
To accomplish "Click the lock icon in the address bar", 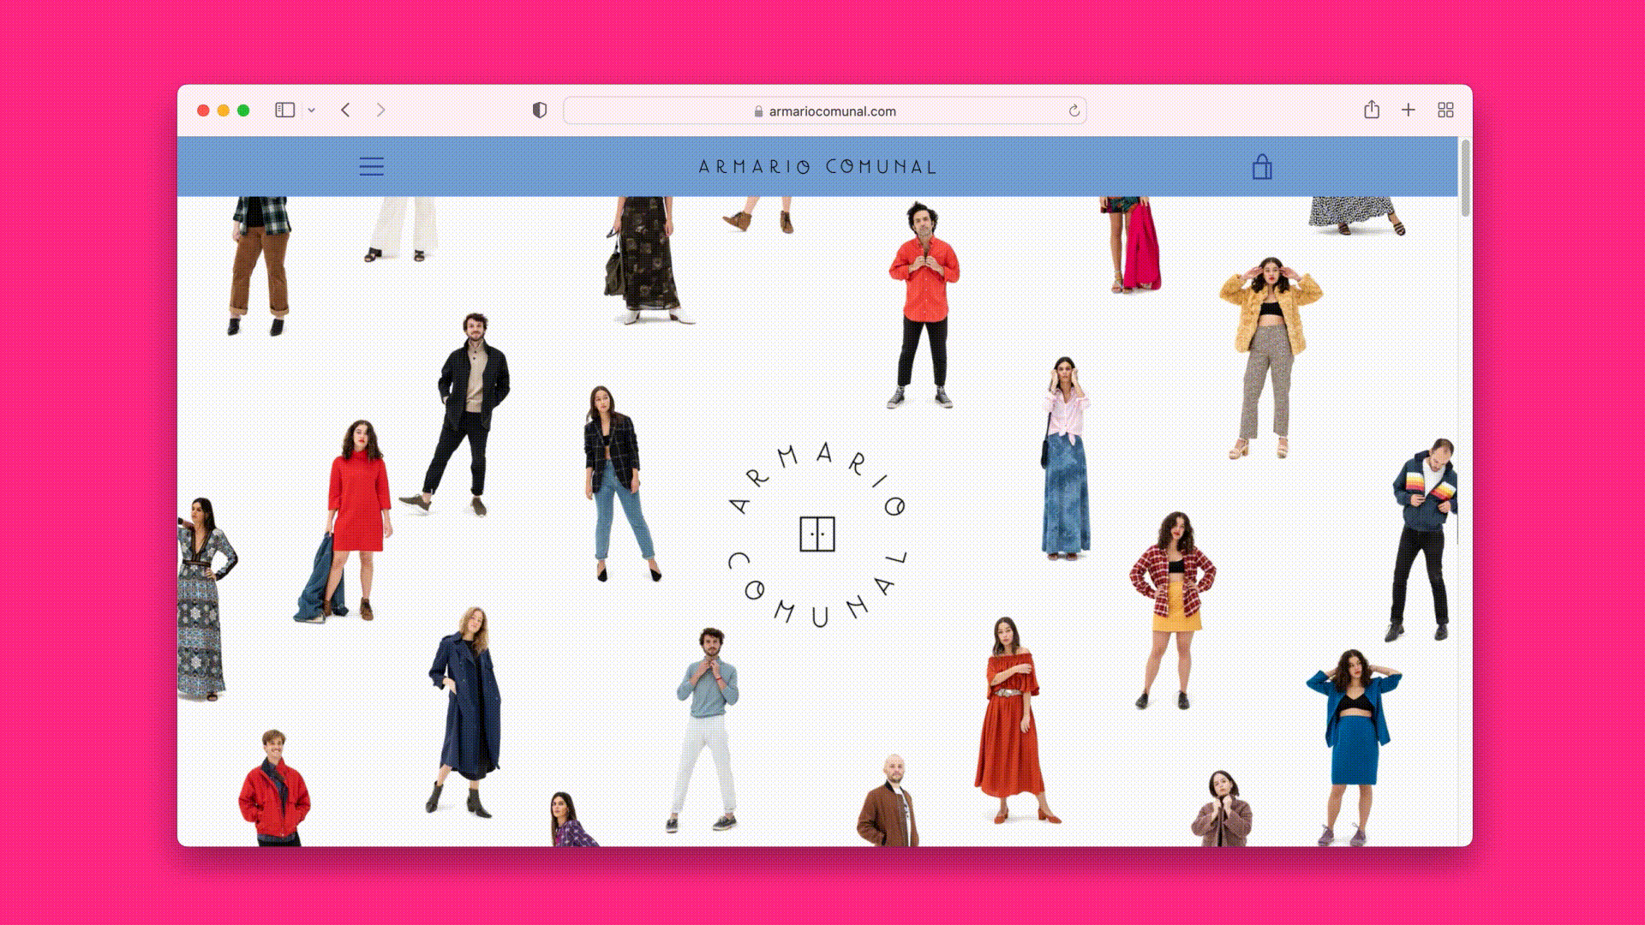I will [x=758, y=111].
